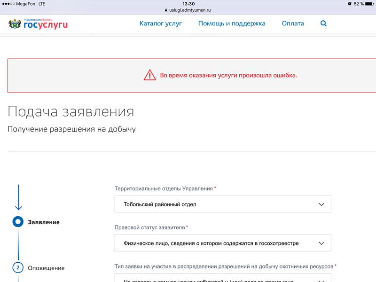
Task: Select step 1 circle for Заявление
Action: click(18, 222)
